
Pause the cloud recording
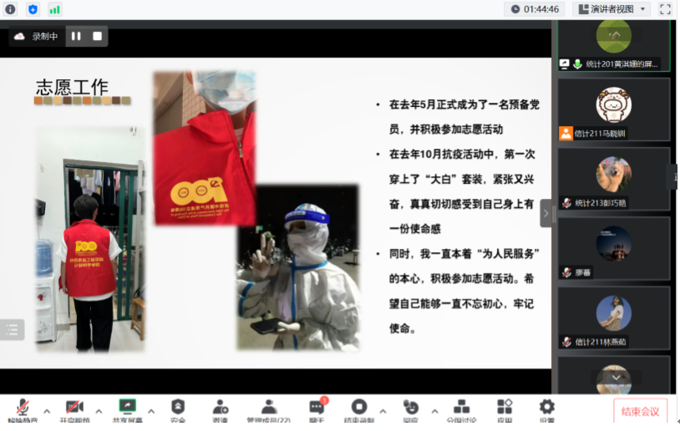coord(76,36)
